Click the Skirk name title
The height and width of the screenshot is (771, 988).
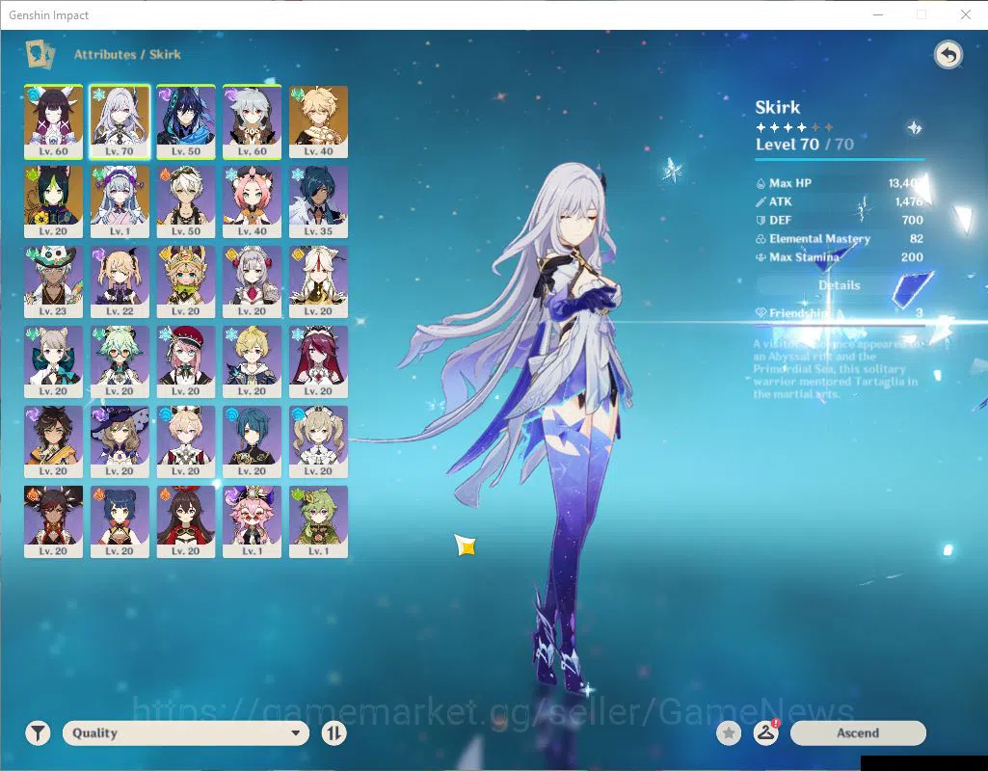point(778,107)
